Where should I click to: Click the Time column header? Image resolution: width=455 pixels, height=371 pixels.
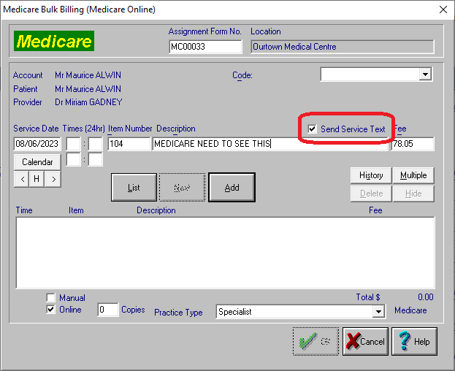24,210
